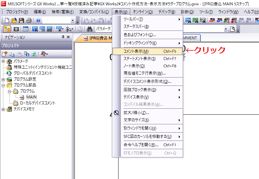This screenshot has height=179, width=259.
Task: Select MAIN program in the tree
Action: (31, 97)
